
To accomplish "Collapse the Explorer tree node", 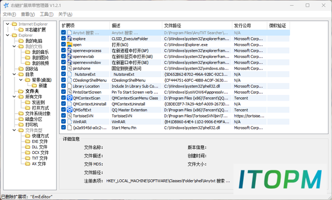I will [x=8, y=35].
